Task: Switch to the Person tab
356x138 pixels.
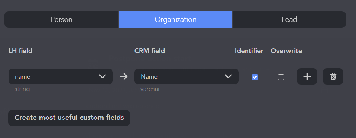Action: [x=61, y=19]
